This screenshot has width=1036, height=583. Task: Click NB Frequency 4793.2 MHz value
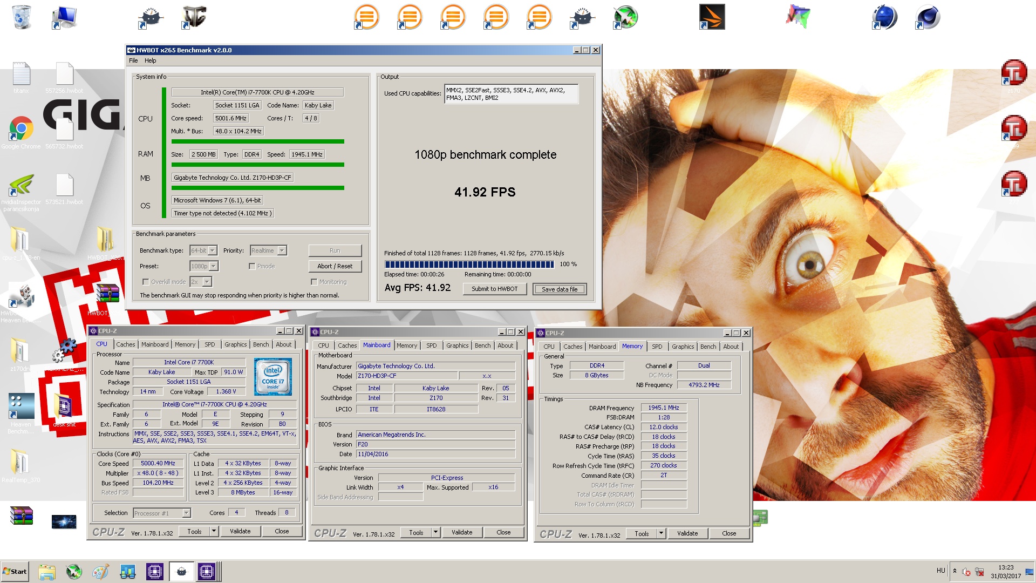click(x=704, y=385)
